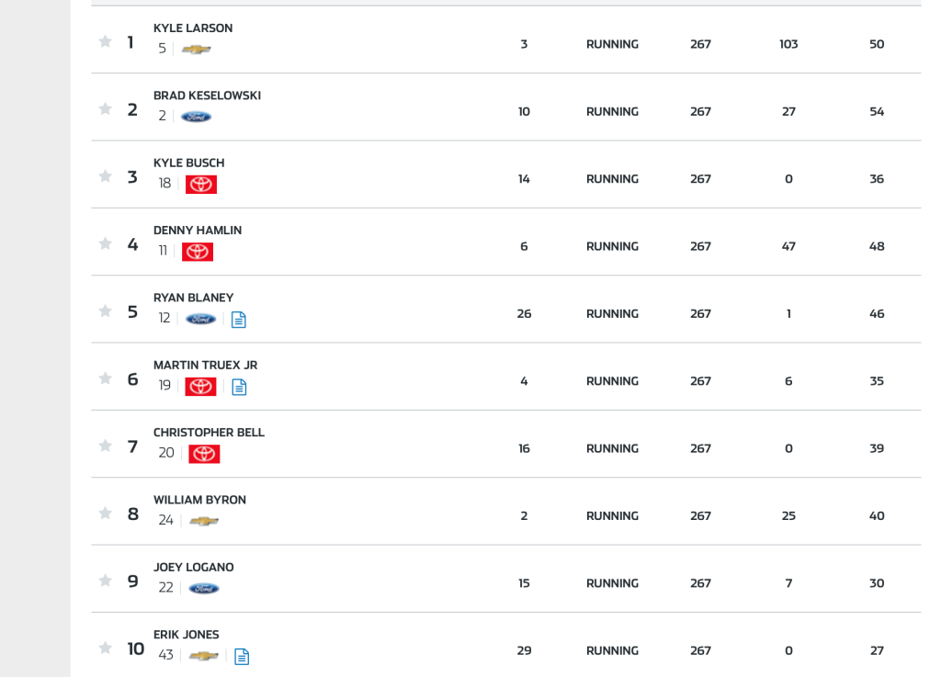
Task: Favorite Kyle Larson with the star
Action: pos(106,41)
